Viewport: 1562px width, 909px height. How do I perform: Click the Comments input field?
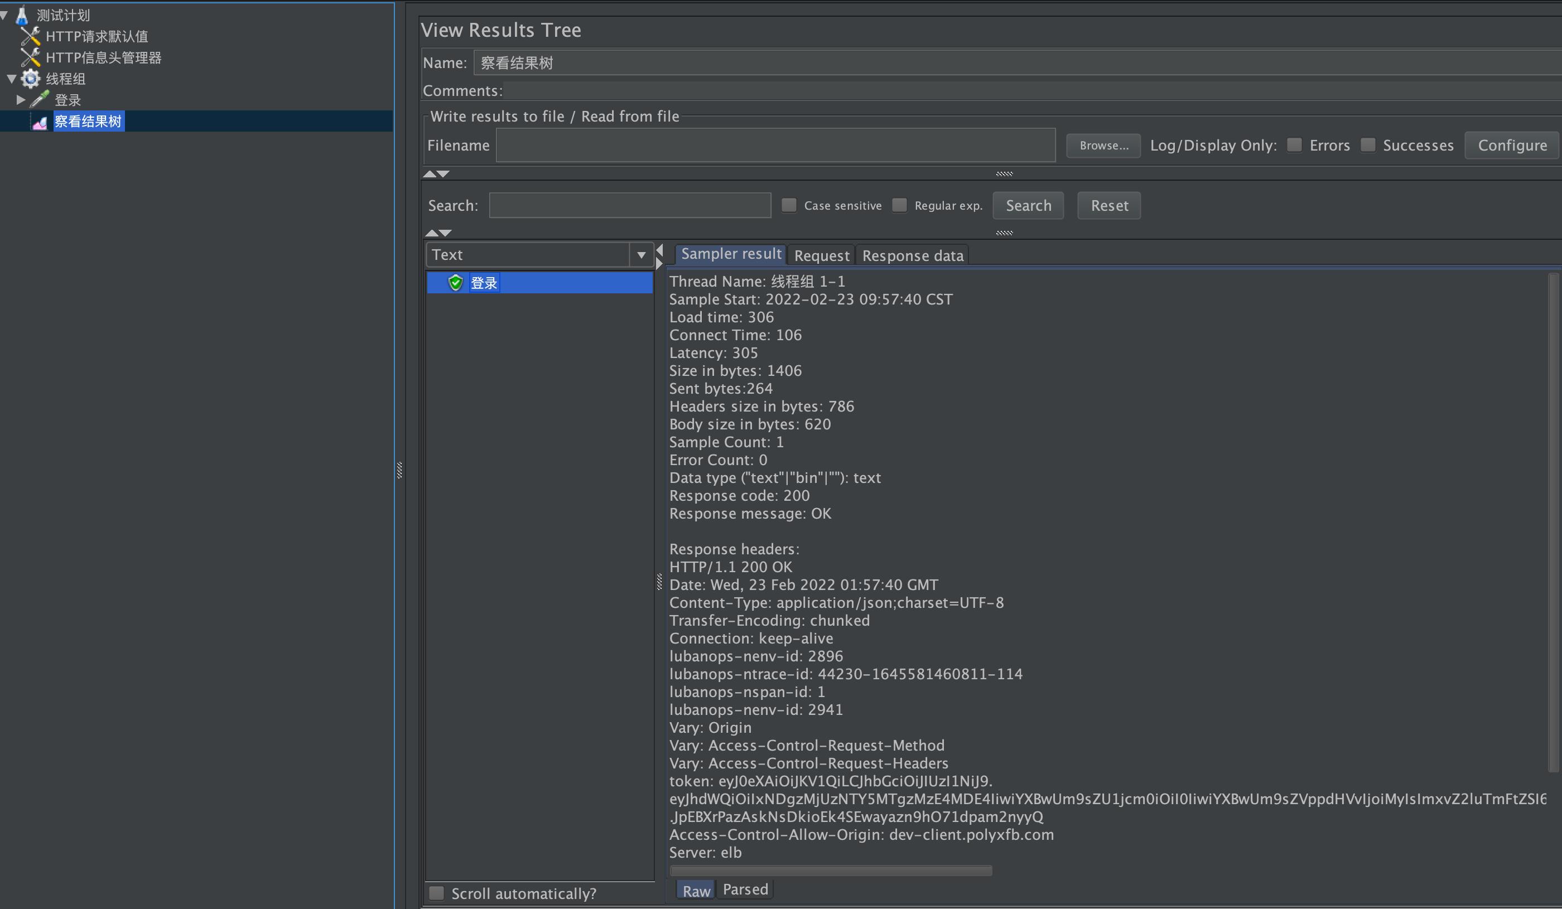click(x=1032, y=90)
